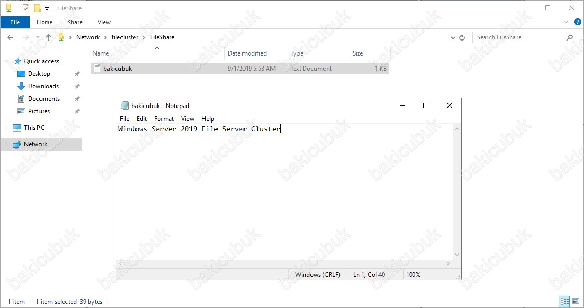Click the FileShare breadcrumb

tap(162, 37)
